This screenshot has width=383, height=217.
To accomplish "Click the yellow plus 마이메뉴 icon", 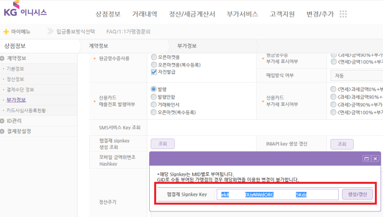I will pos(6,32).
